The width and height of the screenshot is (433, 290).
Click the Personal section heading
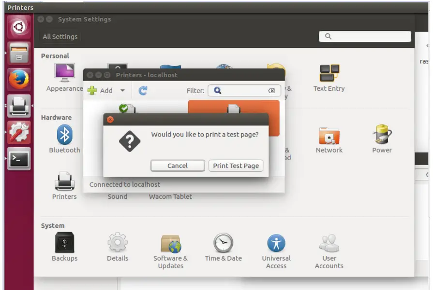(x=55, y=56)
